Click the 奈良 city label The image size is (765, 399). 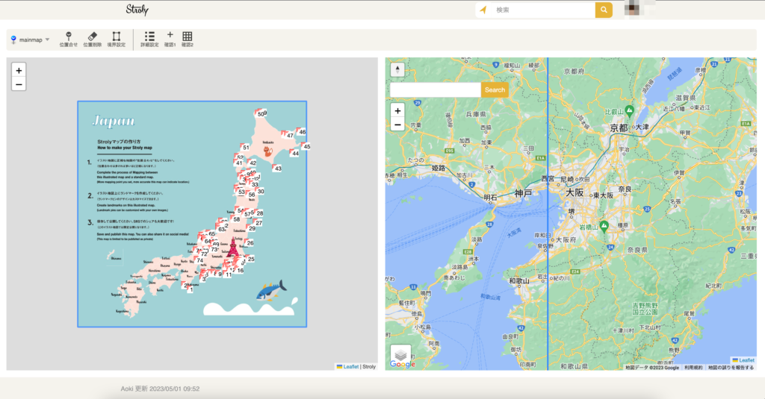click(x=625, y=189)
